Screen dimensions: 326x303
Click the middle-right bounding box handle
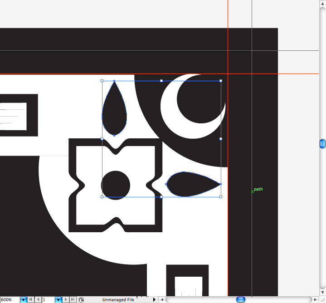pos(221,139)
